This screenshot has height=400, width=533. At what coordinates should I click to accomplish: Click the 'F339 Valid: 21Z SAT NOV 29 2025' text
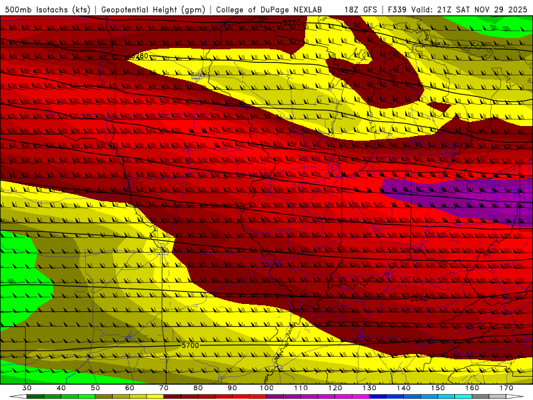458,9
